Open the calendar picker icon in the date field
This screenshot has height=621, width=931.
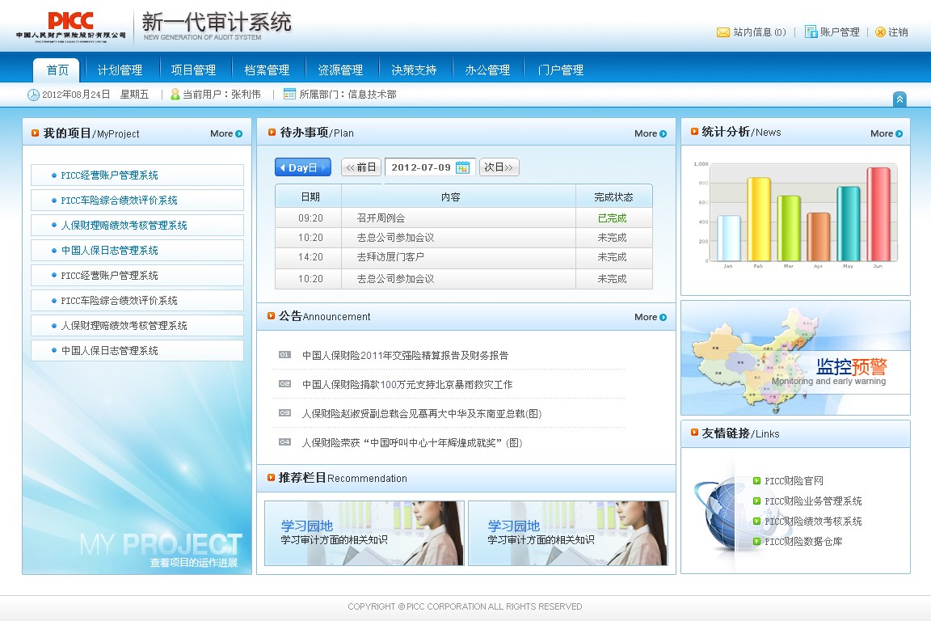(x=462, y=167)
